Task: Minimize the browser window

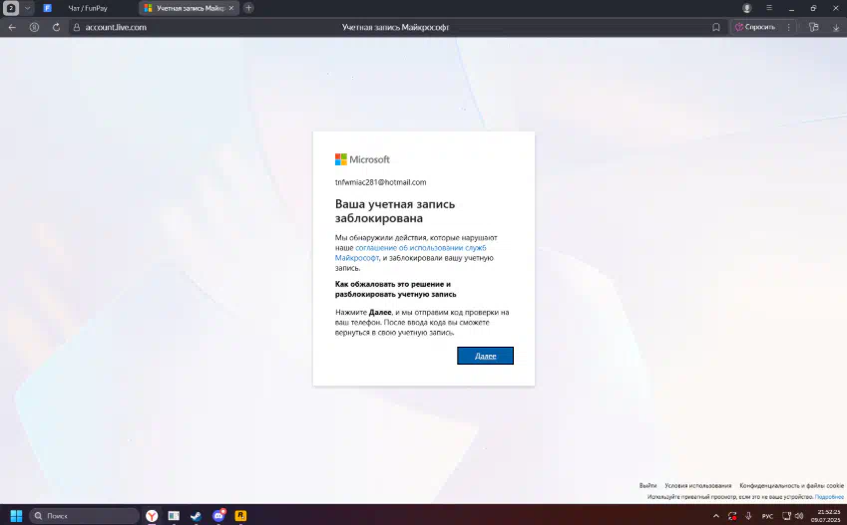Action: click(791, 8)
